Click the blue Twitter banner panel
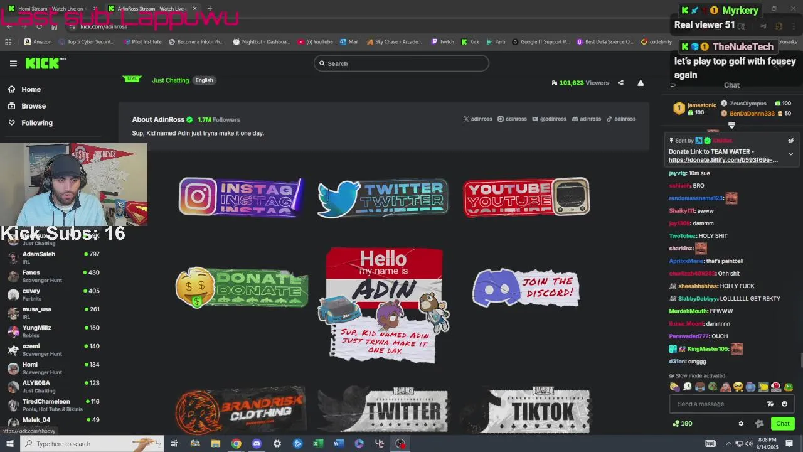The width and height of the screenshot is (803, 452). [x=383, y=198]
